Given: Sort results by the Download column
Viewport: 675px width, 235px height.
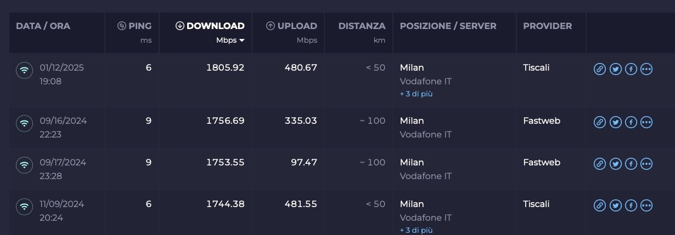Looking at the screenshot, I should tap(210, 26).
